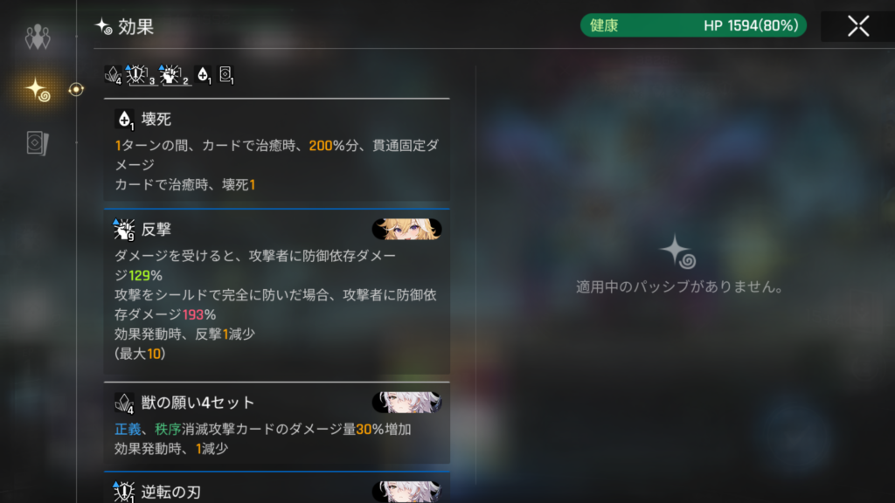Open the party members sidebar icon

point(38,37)
